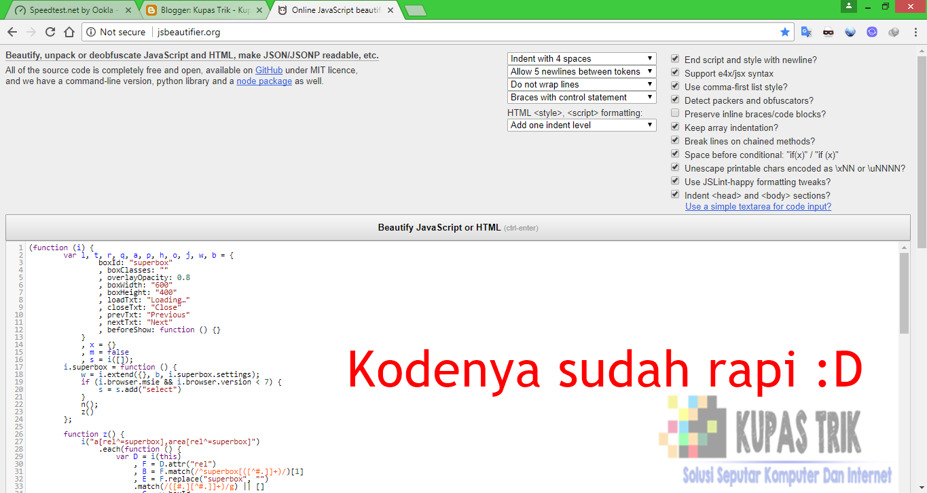The width and height of the screenshot is (927, 493).
Task: Click the purple planet extension icon
Action: (871, 32)
